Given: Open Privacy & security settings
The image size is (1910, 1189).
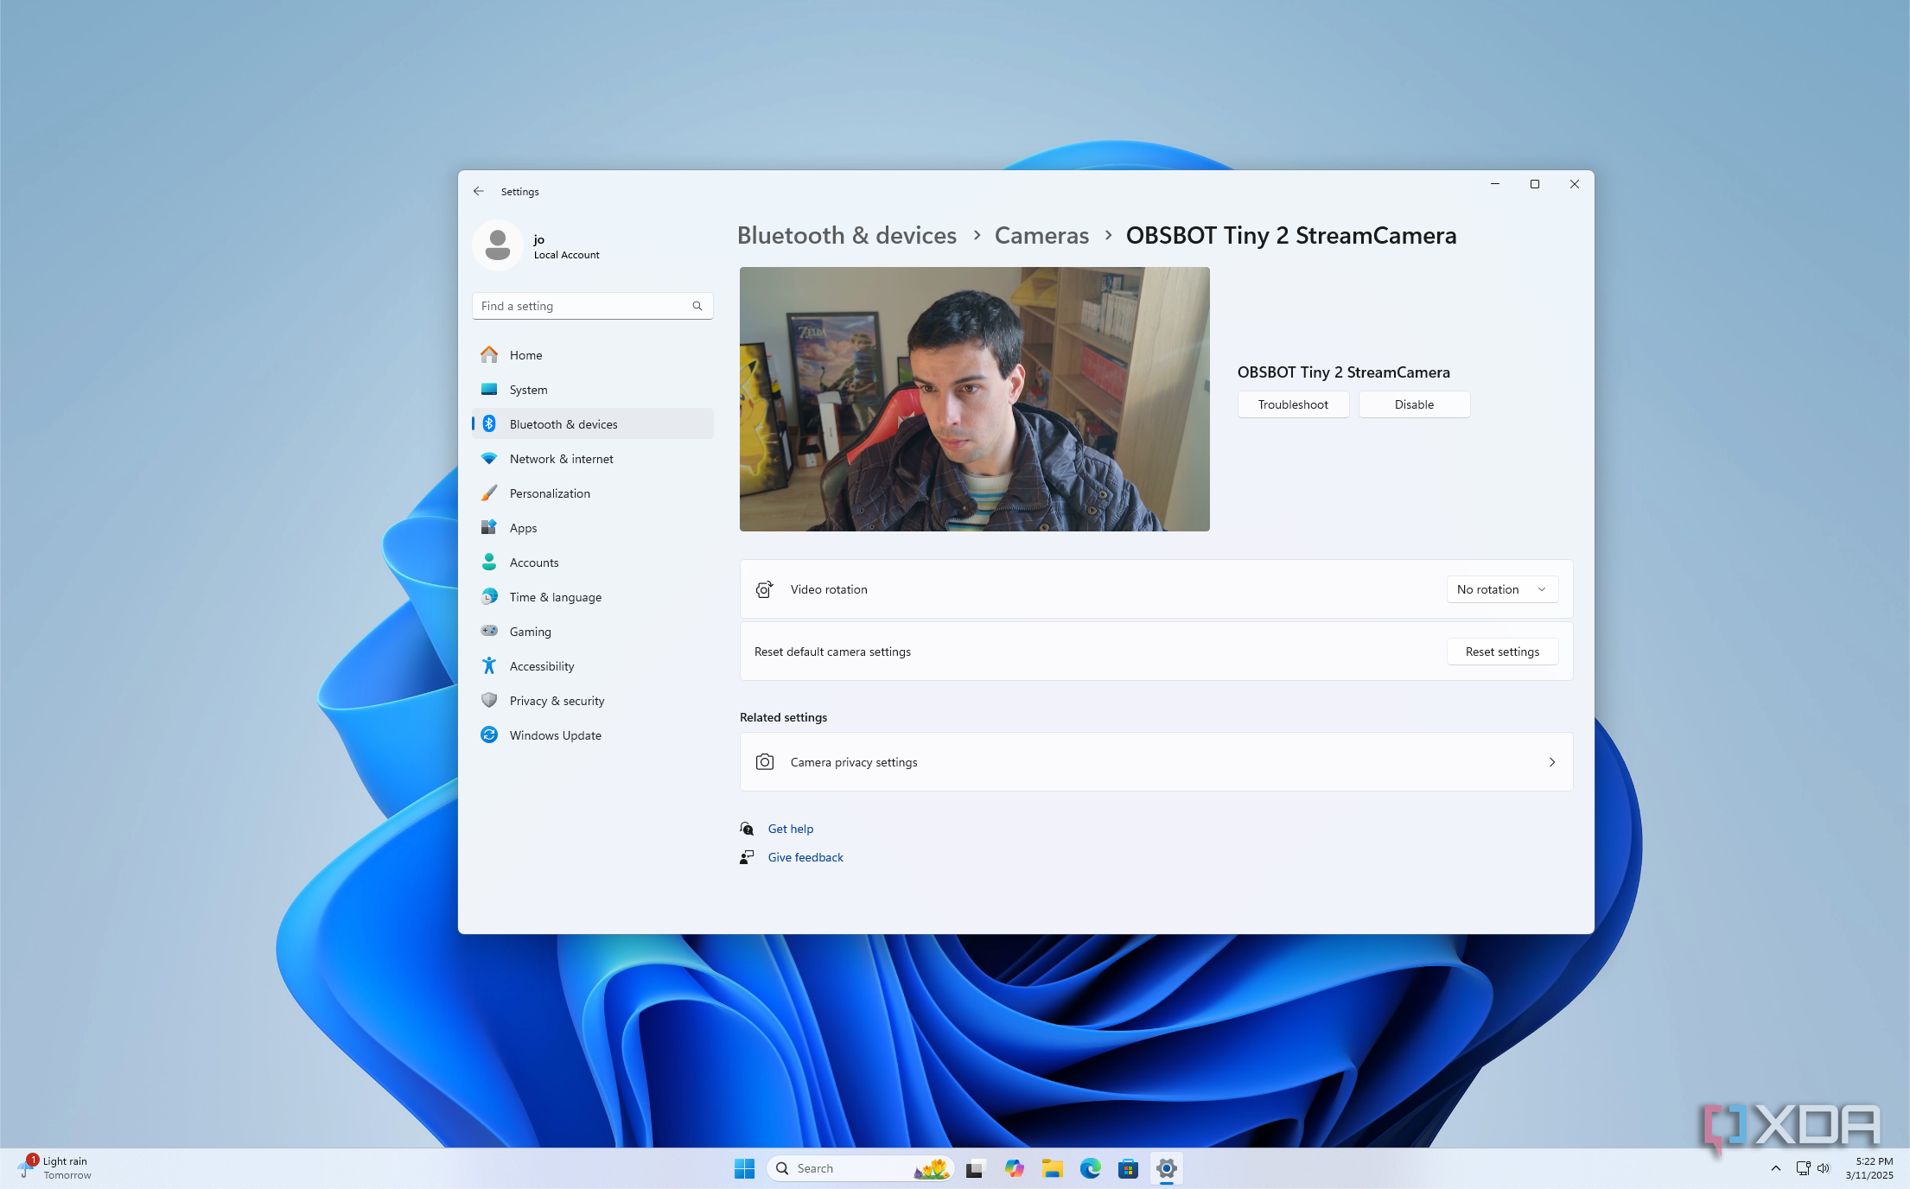Looking at the screenshot, I should pyautogui.click(x=593, y=701).
